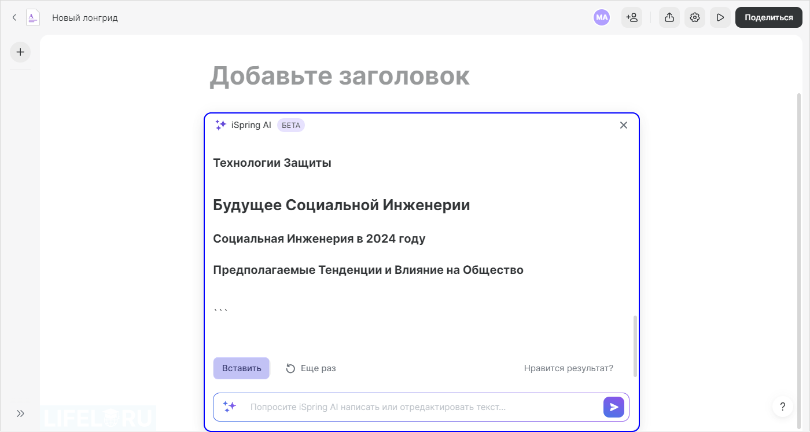Open the help question mark button
810x432 pixels.
coord(782,406)
